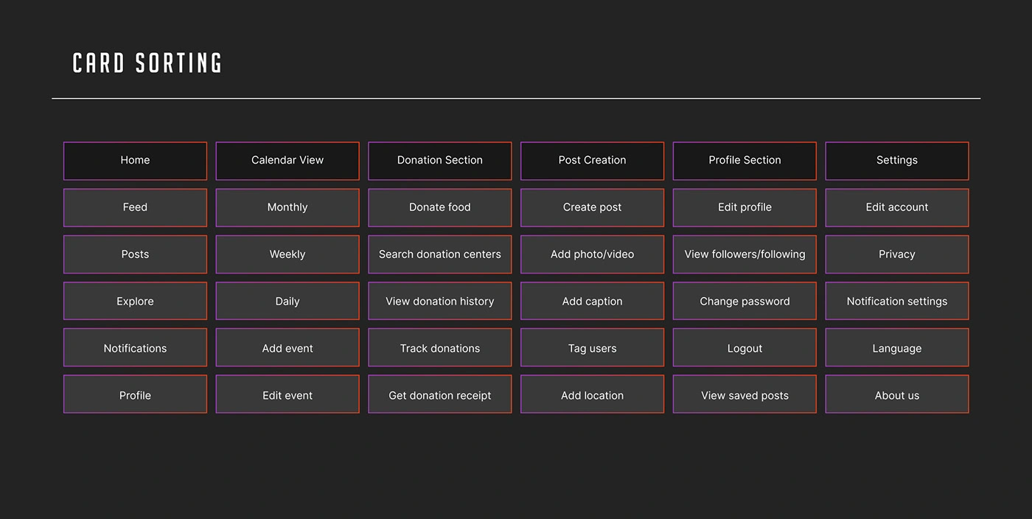Select the Search donation centers card
1032x519 pixels.
pos(440,254)
